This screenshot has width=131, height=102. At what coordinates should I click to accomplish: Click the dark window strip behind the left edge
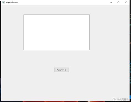point(1,46)
